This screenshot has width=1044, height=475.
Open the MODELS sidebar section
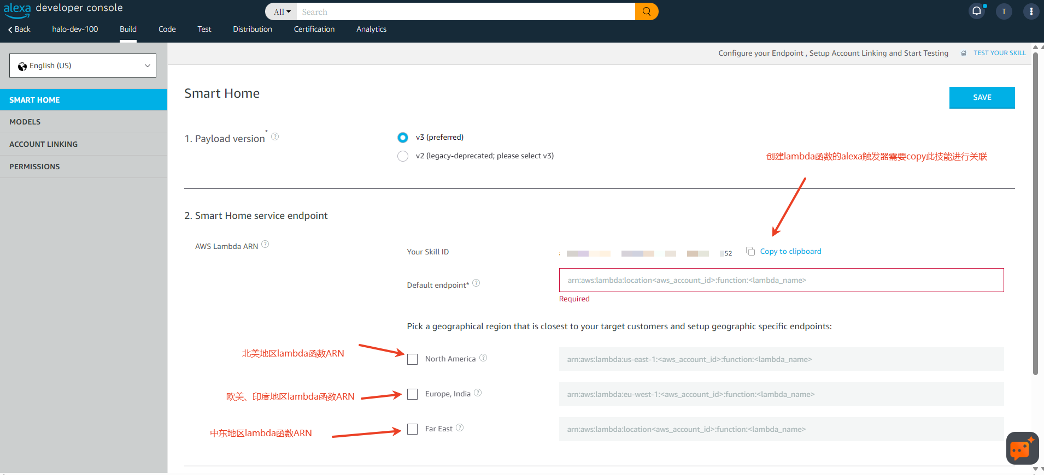point(84,122)
